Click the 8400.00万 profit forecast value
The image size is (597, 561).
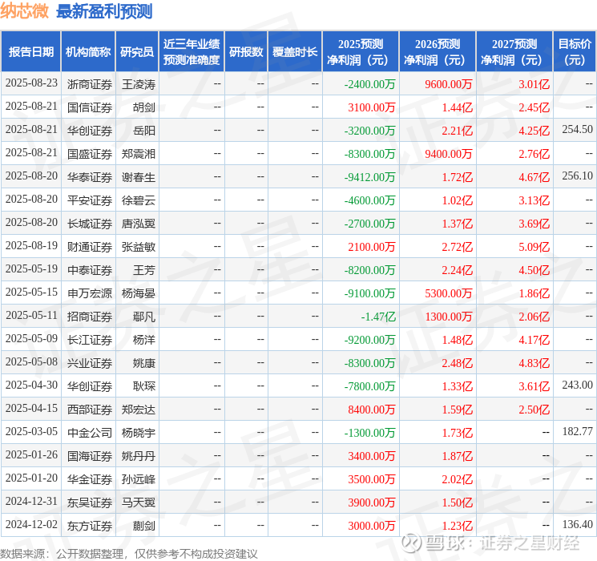(371, 410)
